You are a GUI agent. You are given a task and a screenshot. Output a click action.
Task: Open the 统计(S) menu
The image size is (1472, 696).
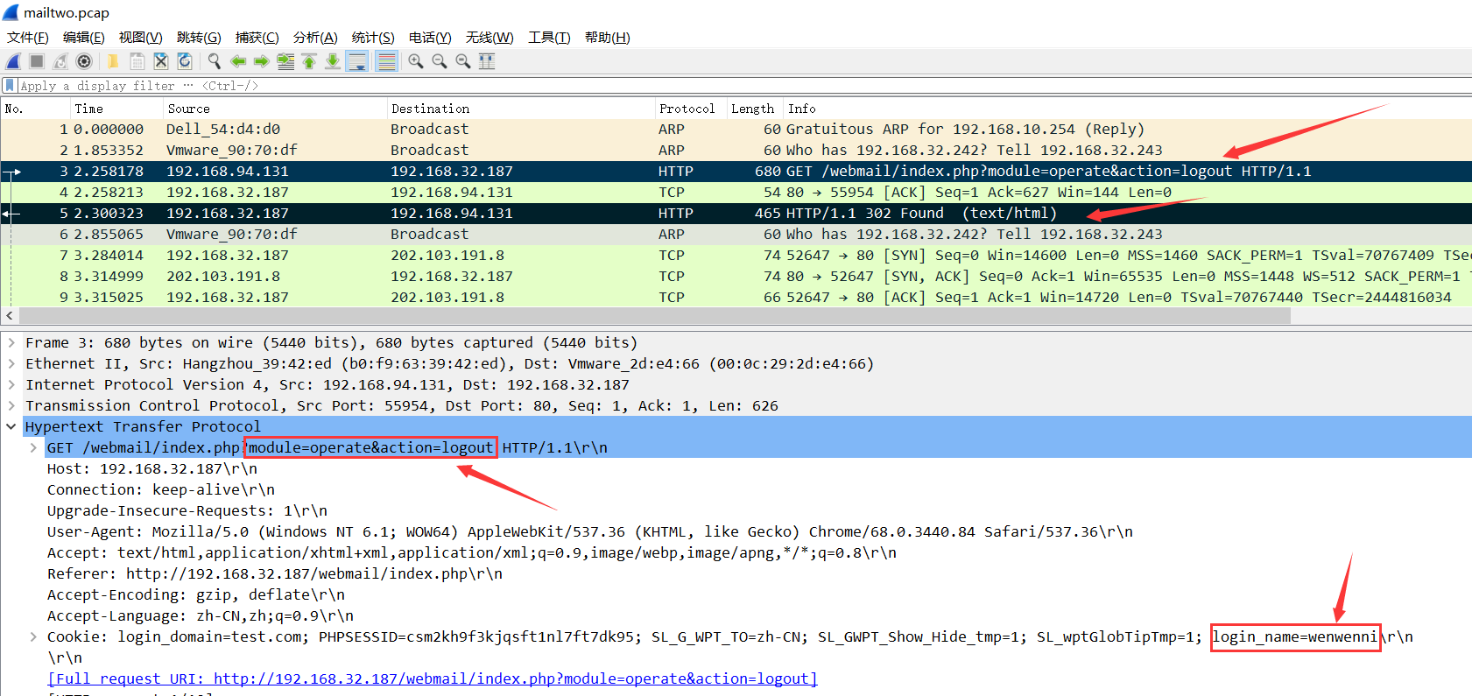373,38
